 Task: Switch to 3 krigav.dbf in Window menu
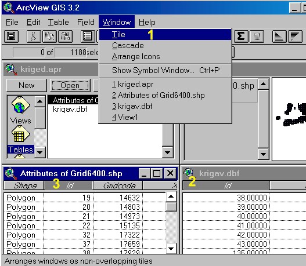tap(165, 106)
